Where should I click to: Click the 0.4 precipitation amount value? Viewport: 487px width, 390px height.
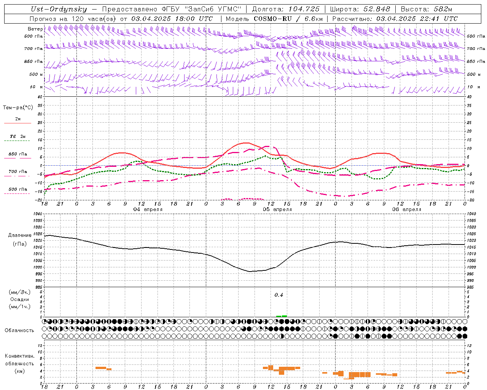click(x=279, y=295)
